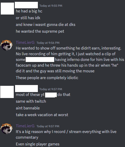Select message 'Even single player games'
Viewport: 125px width, 147px height.
(38, 144)
